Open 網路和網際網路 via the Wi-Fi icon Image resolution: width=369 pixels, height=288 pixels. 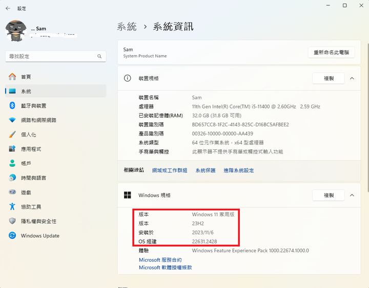coord(12,120)
